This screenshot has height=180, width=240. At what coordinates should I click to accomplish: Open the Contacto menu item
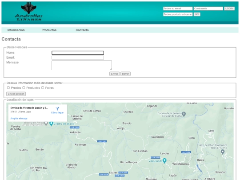point(82,30)
